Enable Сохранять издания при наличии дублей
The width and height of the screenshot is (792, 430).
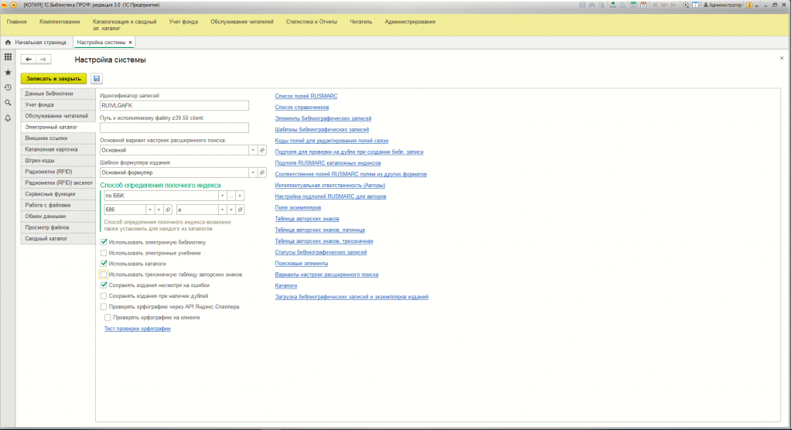coord(104,295)
